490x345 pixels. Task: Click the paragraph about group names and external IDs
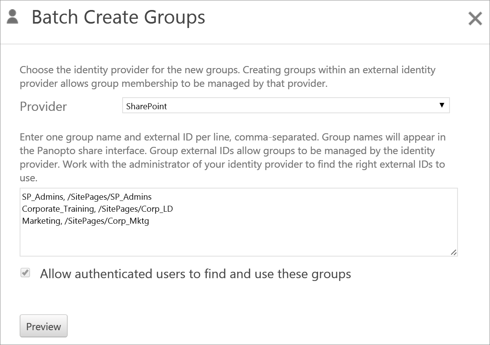tap(233, 157)
